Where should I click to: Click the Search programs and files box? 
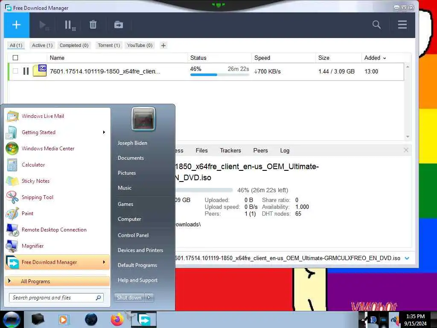pos(56,298)
